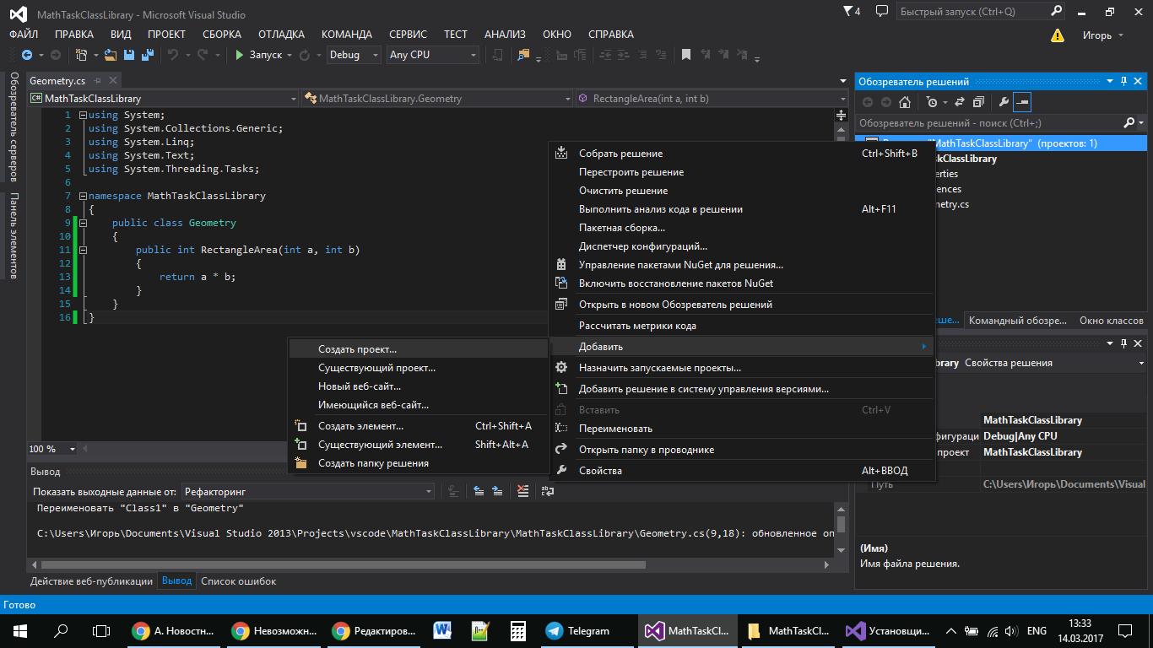Screen dimensions: 1153x648
Task: Click the Clear All icon in Output panel
Action: point(523,491)
